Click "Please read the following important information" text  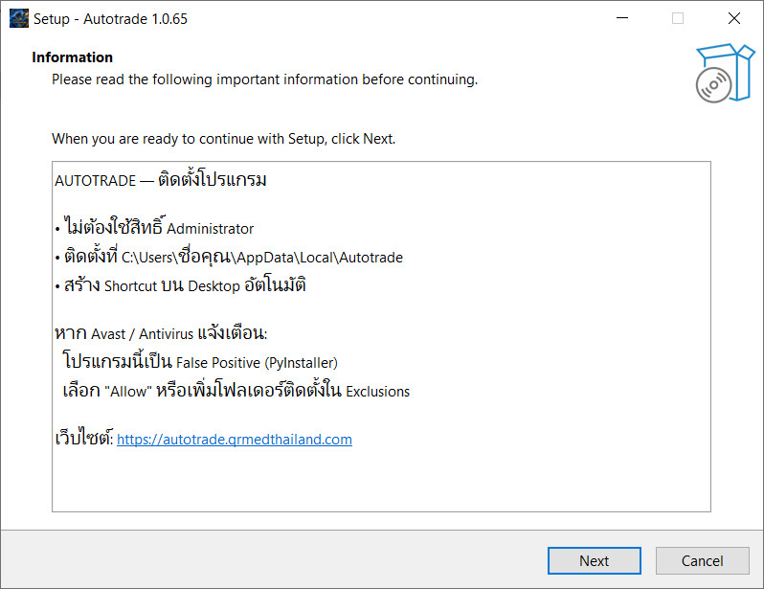click(264, 79)
